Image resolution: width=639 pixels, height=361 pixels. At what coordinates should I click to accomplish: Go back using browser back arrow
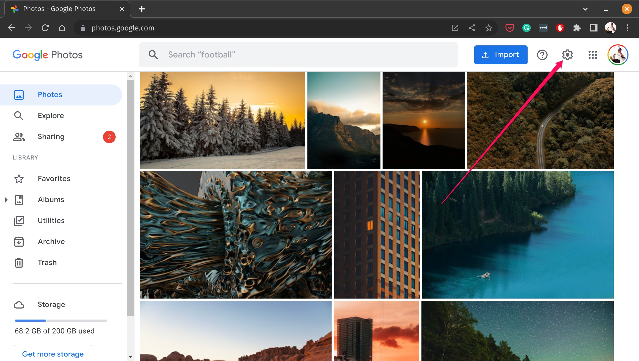click(x=12, y=28)
